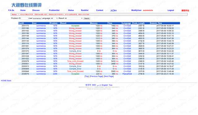Go to [Next Page] of results
Screen dimensions: 198x115
click(x=109, y=76)
